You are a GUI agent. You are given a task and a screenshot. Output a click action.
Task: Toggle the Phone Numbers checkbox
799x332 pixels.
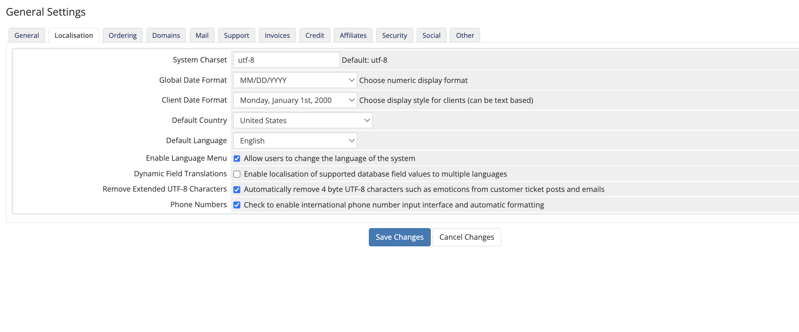pos(237,205)
